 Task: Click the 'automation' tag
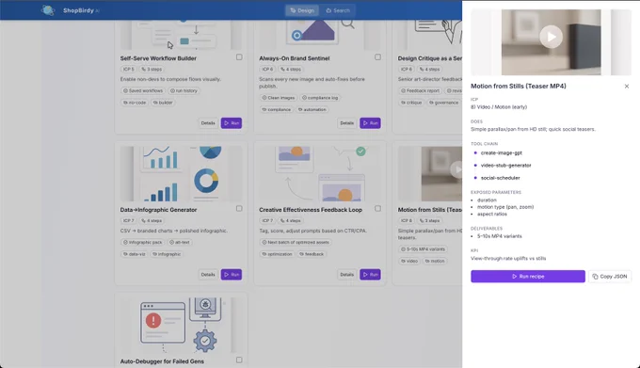[312, 109]
